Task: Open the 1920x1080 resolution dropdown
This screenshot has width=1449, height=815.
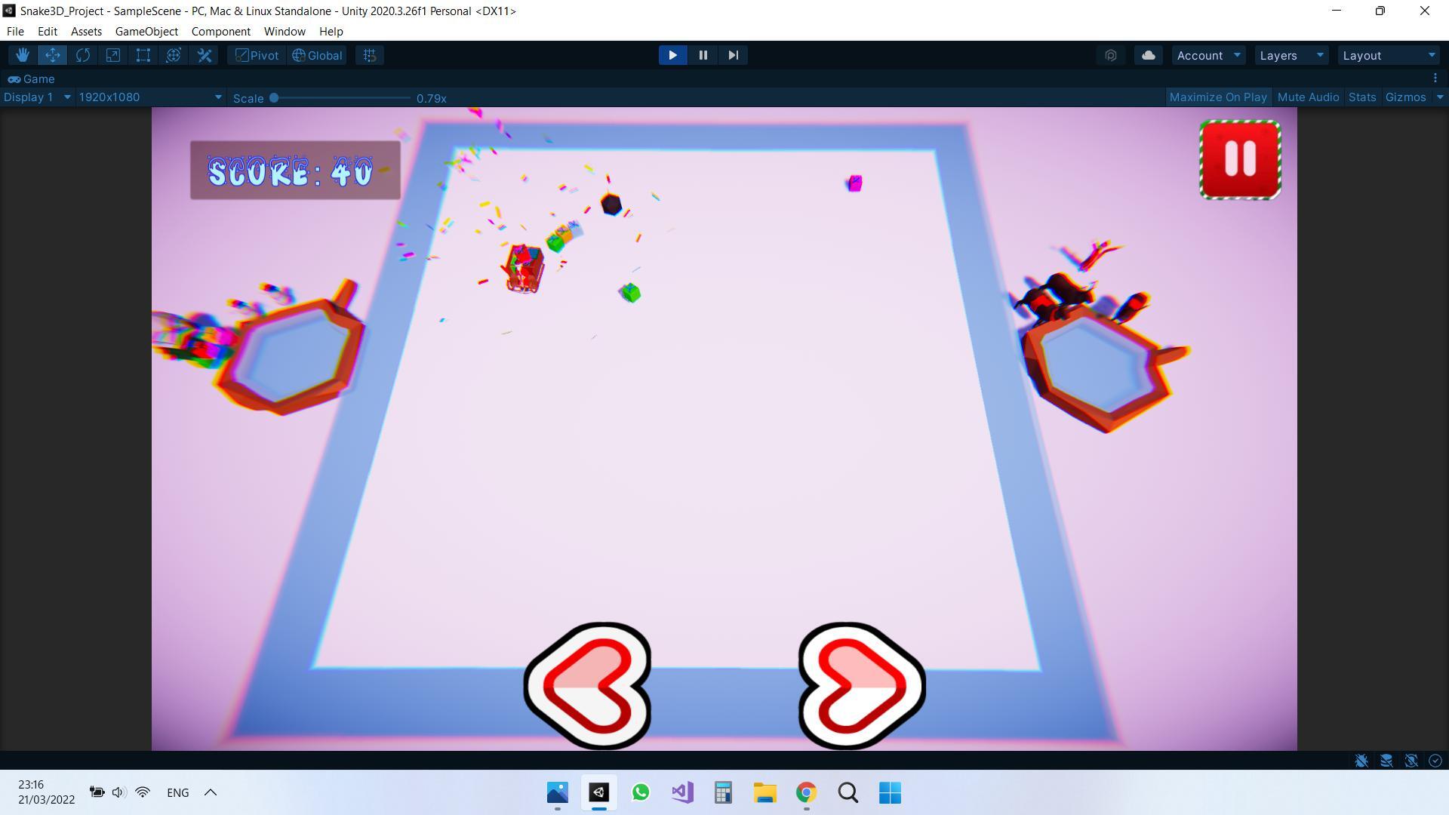Action: coord(147,97)
